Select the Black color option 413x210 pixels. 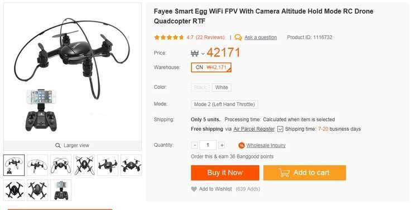coord(200,88)
